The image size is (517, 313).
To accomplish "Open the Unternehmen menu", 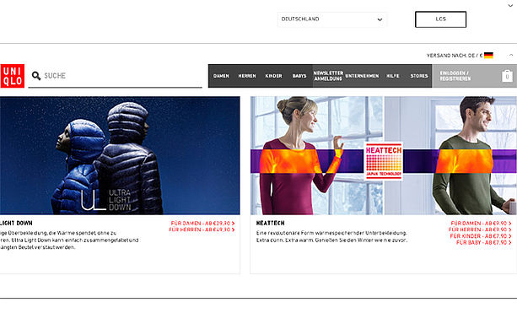I will [362, 76].
